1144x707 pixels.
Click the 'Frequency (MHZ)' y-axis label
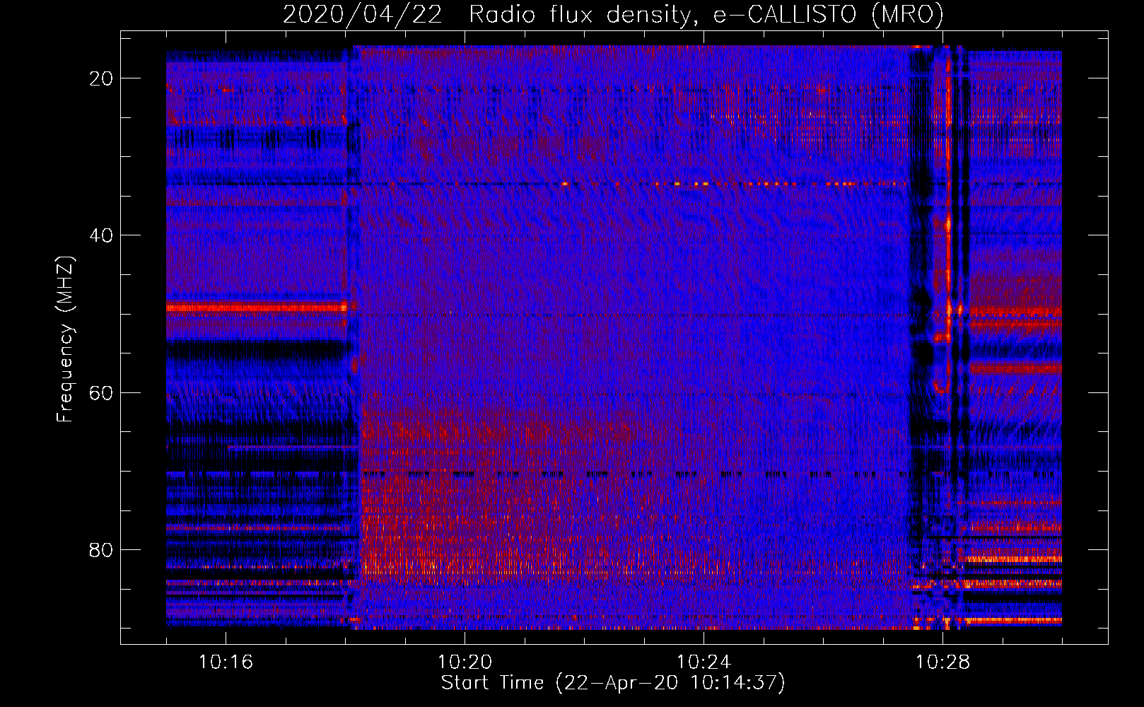pyautogui.click(x=65, y=339)
